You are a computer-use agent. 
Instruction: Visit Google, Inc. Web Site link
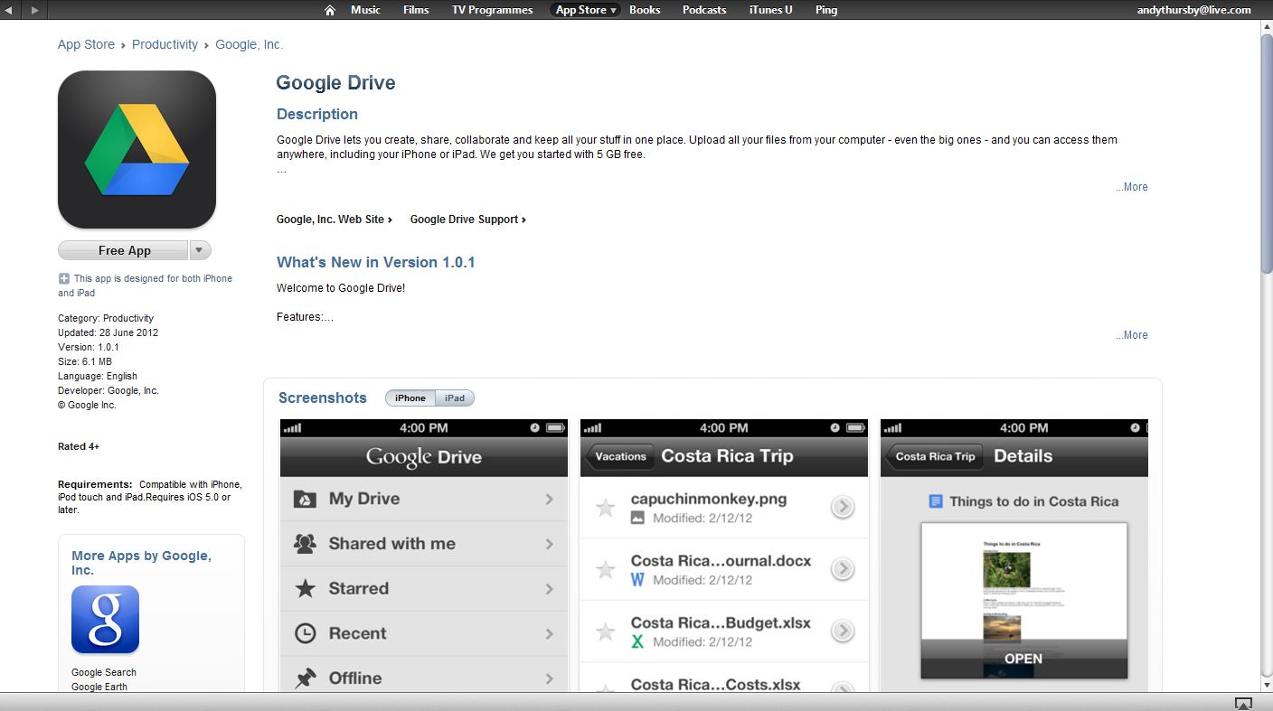[335, 220]
